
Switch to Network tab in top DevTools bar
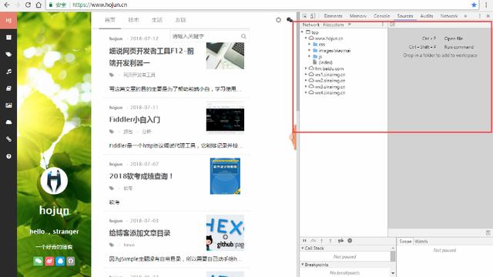point(448,15)
